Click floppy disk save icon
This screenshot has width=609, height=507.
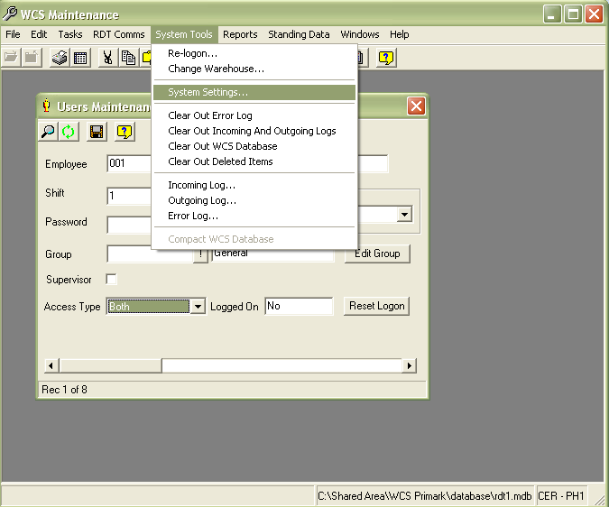[97, 132]
